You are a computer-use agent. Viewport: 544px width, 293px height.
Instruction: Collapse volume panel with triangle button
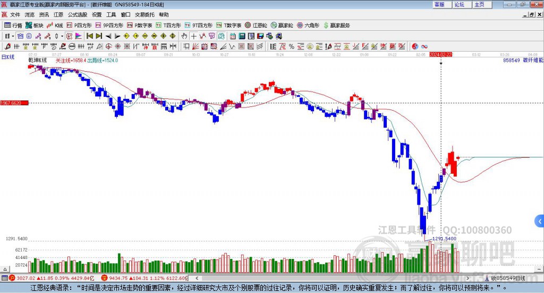coord(5,269)
